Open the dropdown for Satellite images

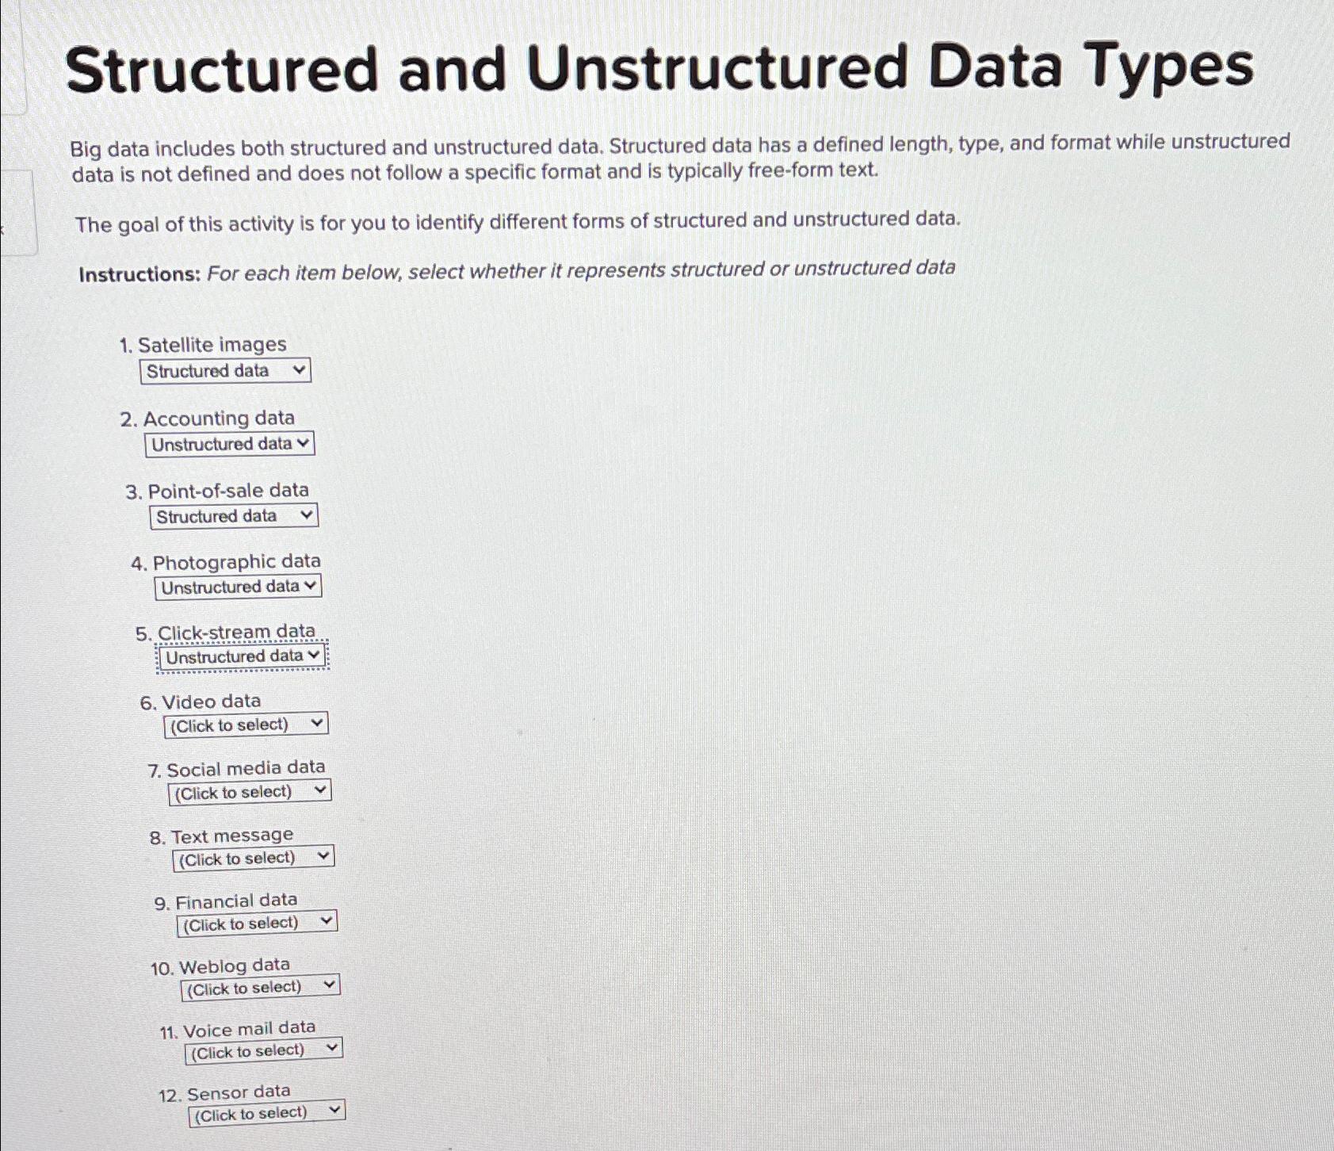(226, 369)
